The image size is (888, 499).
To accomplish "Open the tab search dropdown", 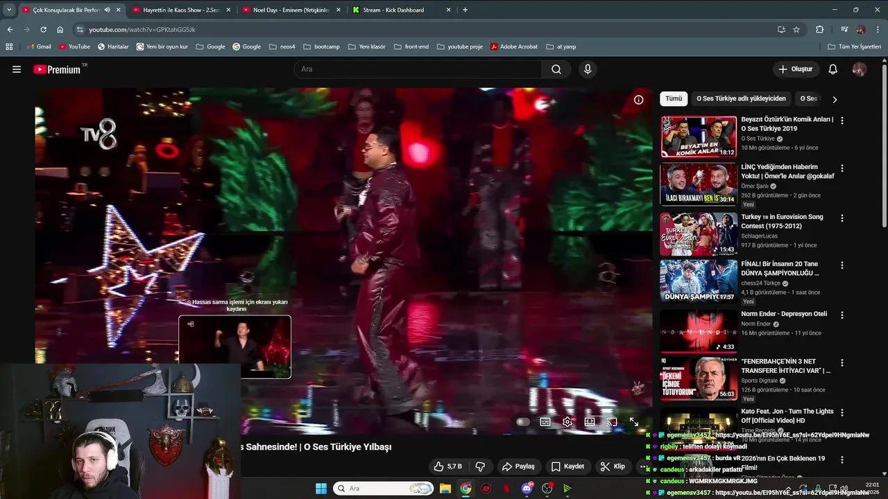I will click(9, 10).
